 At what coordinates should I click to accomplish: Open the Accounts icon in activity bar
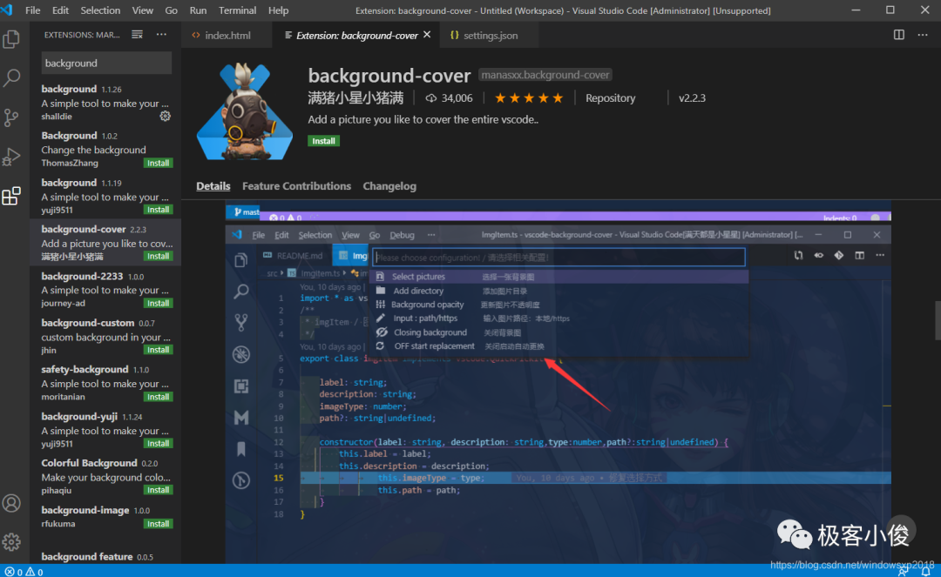pyautogui.click(x=11, y=503)
